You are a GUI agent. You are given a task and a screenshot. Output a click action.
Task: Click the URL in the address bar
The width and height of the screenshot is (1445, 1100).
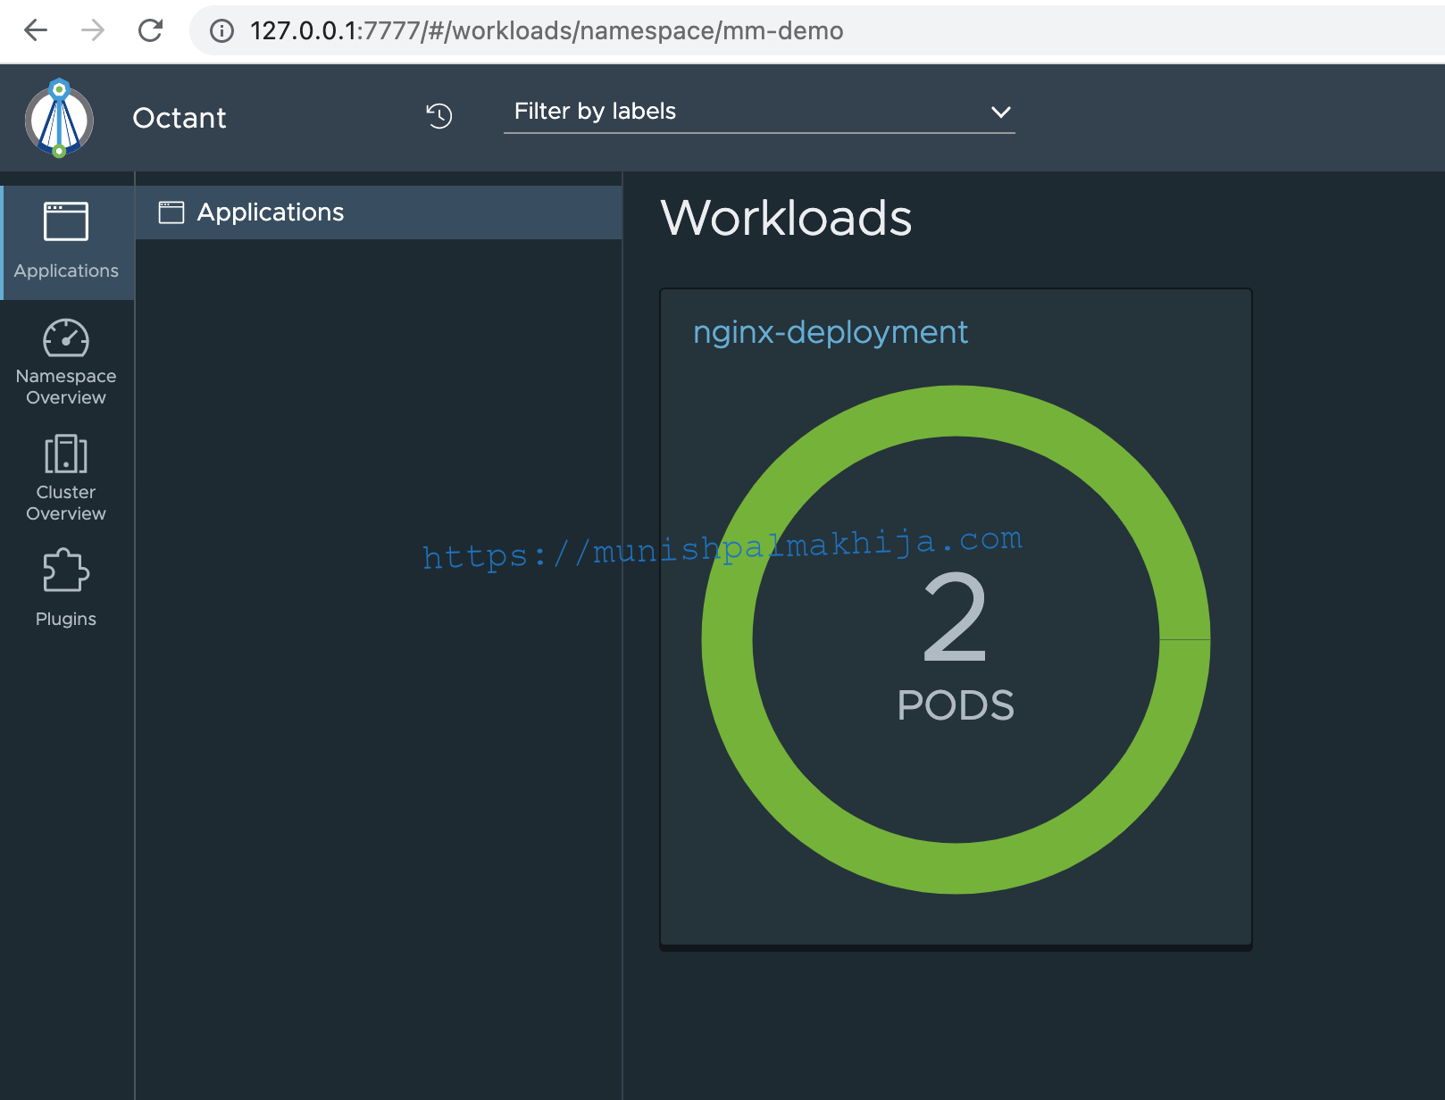[547, 31]
